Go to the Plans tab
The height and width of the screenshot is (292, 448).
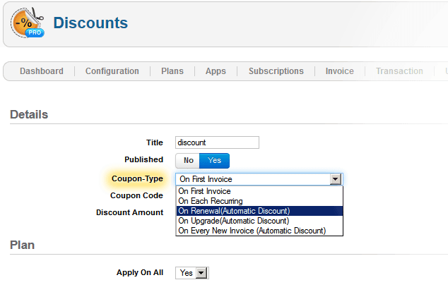tap(172, 71)
